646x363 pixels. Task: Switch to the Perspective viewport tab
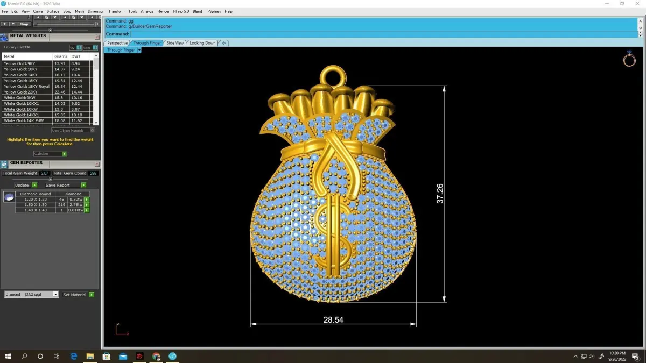(x=117, y=43)
